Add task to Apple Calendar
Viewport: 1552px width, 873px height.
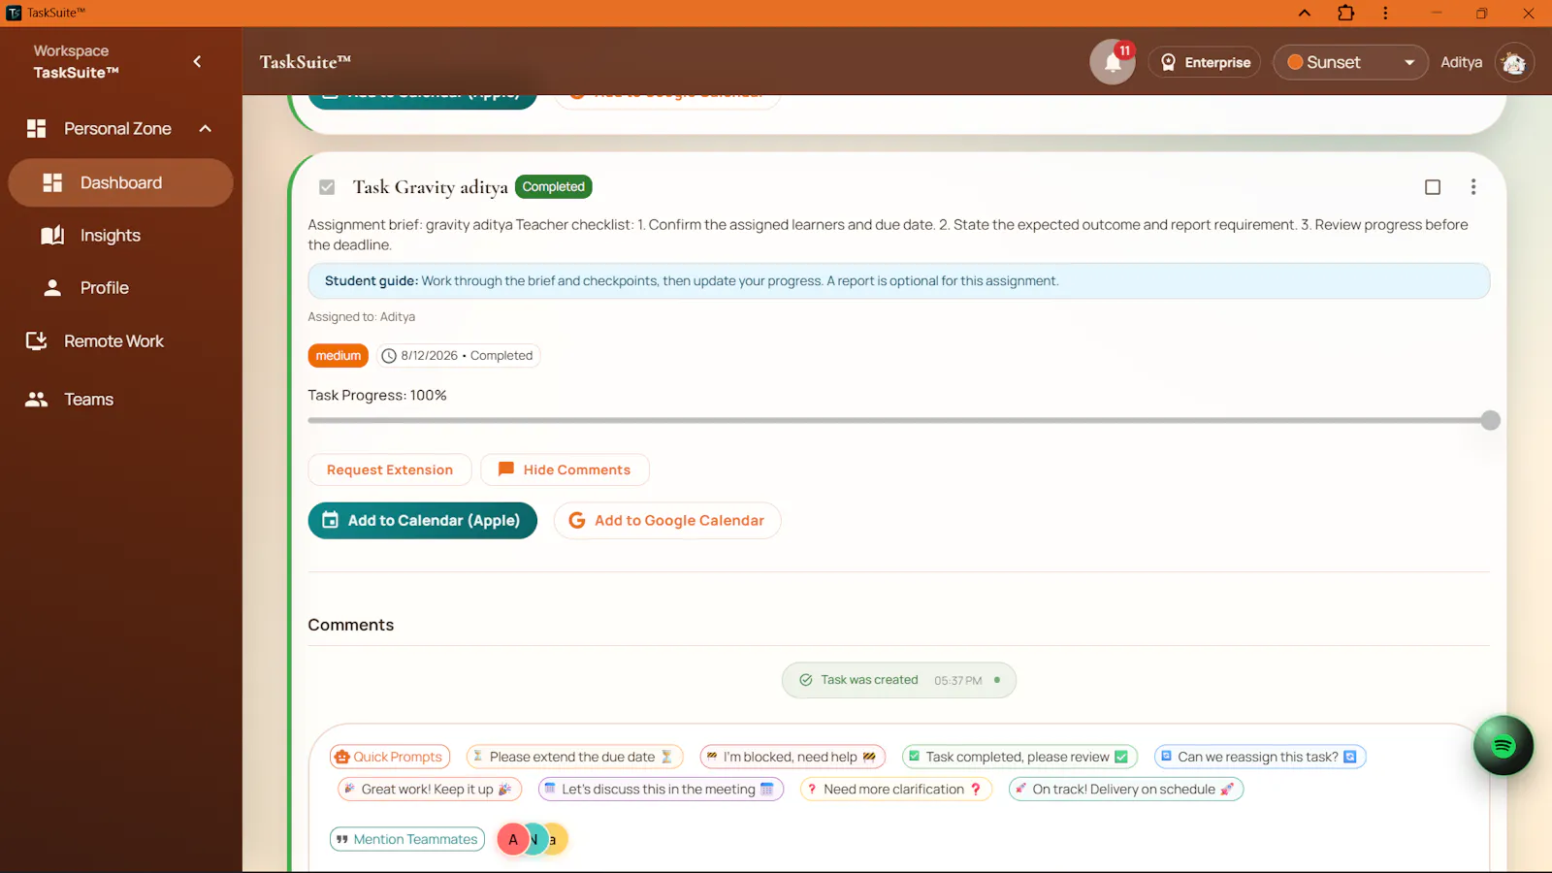click(x=422, y=521)
